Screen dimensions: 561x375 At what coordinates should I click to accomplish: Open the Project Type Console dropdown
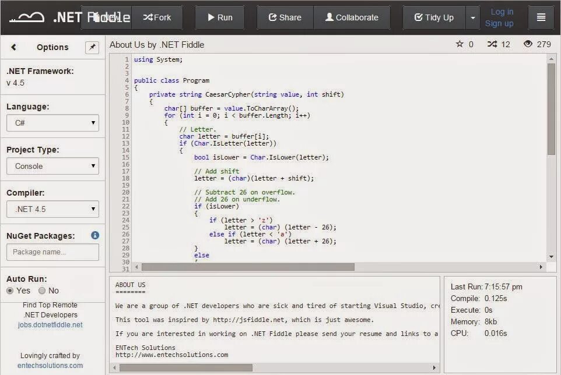(52, 166)
